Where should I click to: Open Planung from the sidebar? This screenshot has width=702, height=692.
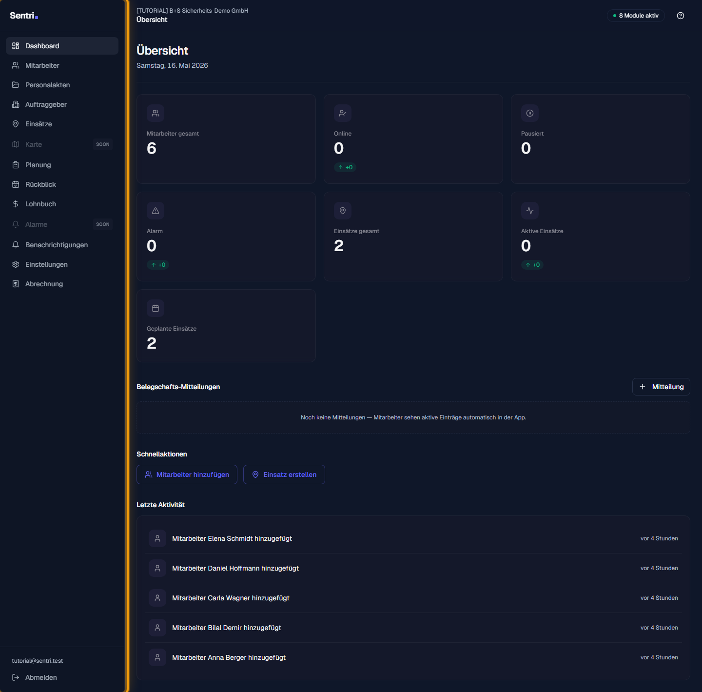(x=62, y=165)
